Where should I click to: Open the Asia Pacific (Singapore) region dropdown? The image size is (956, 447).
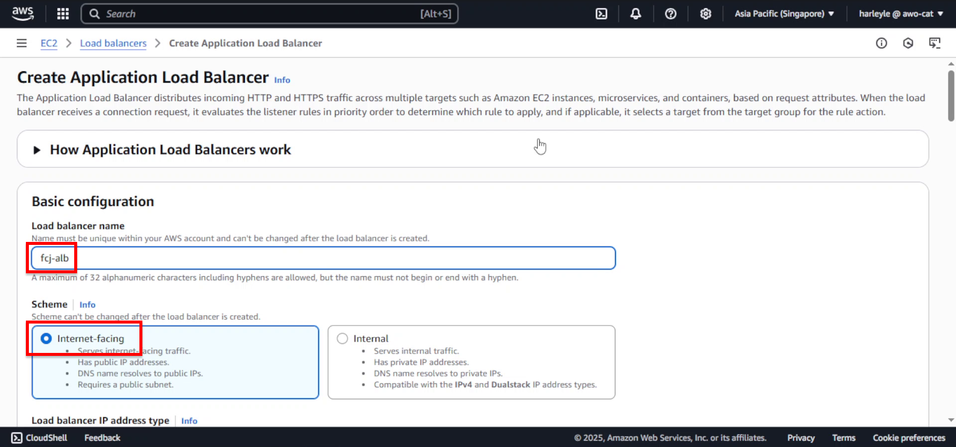coord(784,14)
